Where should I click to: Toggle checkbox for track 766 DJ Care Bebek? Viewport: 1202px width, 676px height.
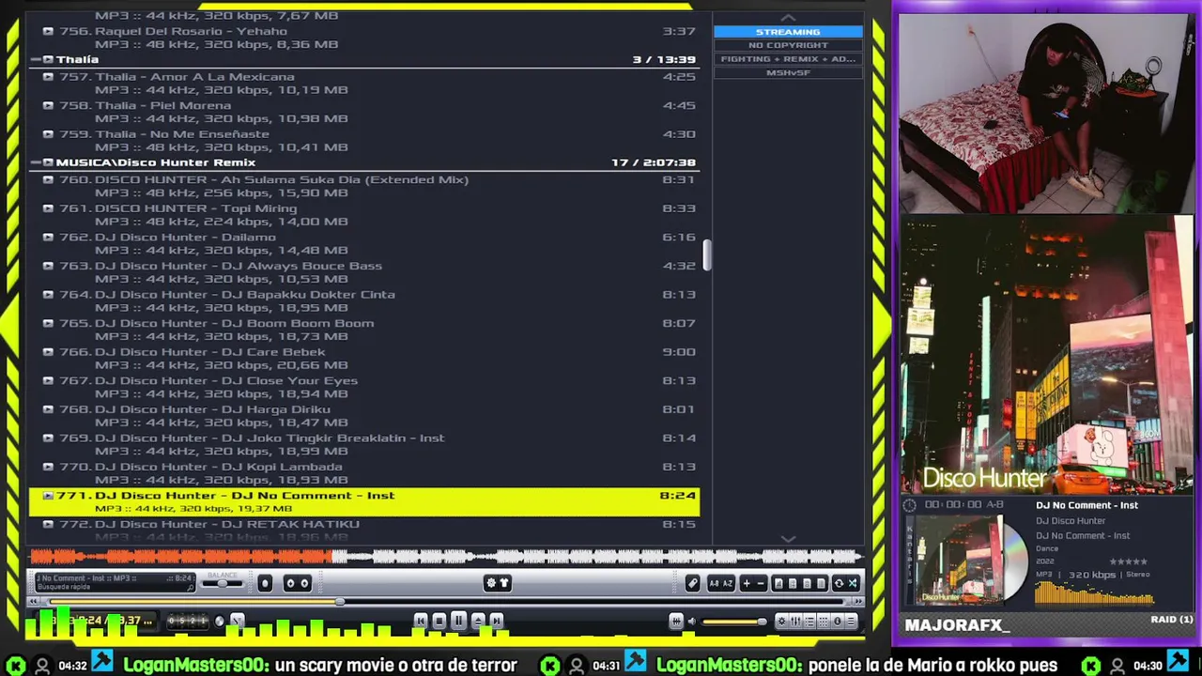(48, 352)
